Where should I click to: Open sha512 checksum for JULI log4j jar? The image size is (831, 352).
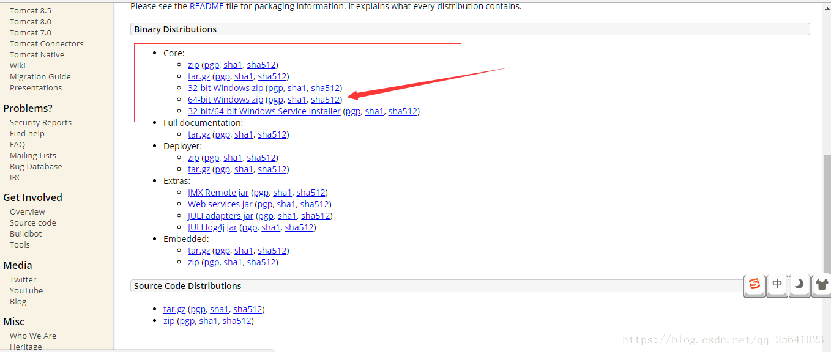point(300,227)
